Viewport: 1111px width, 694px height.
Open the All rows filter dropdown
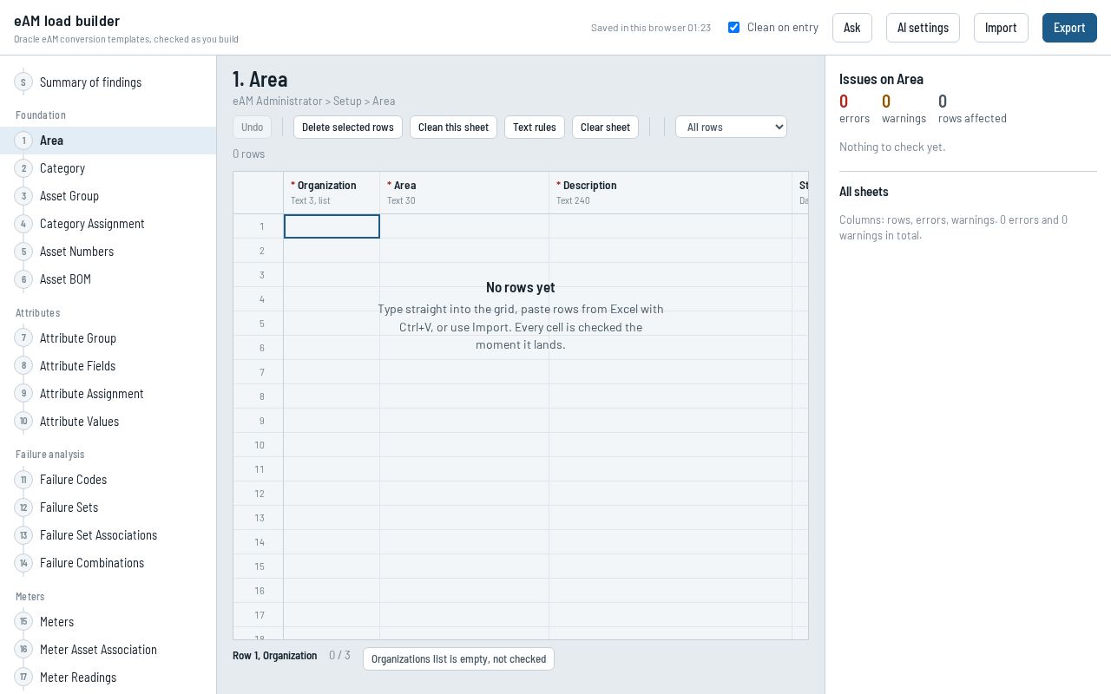[x=731, y=128]
